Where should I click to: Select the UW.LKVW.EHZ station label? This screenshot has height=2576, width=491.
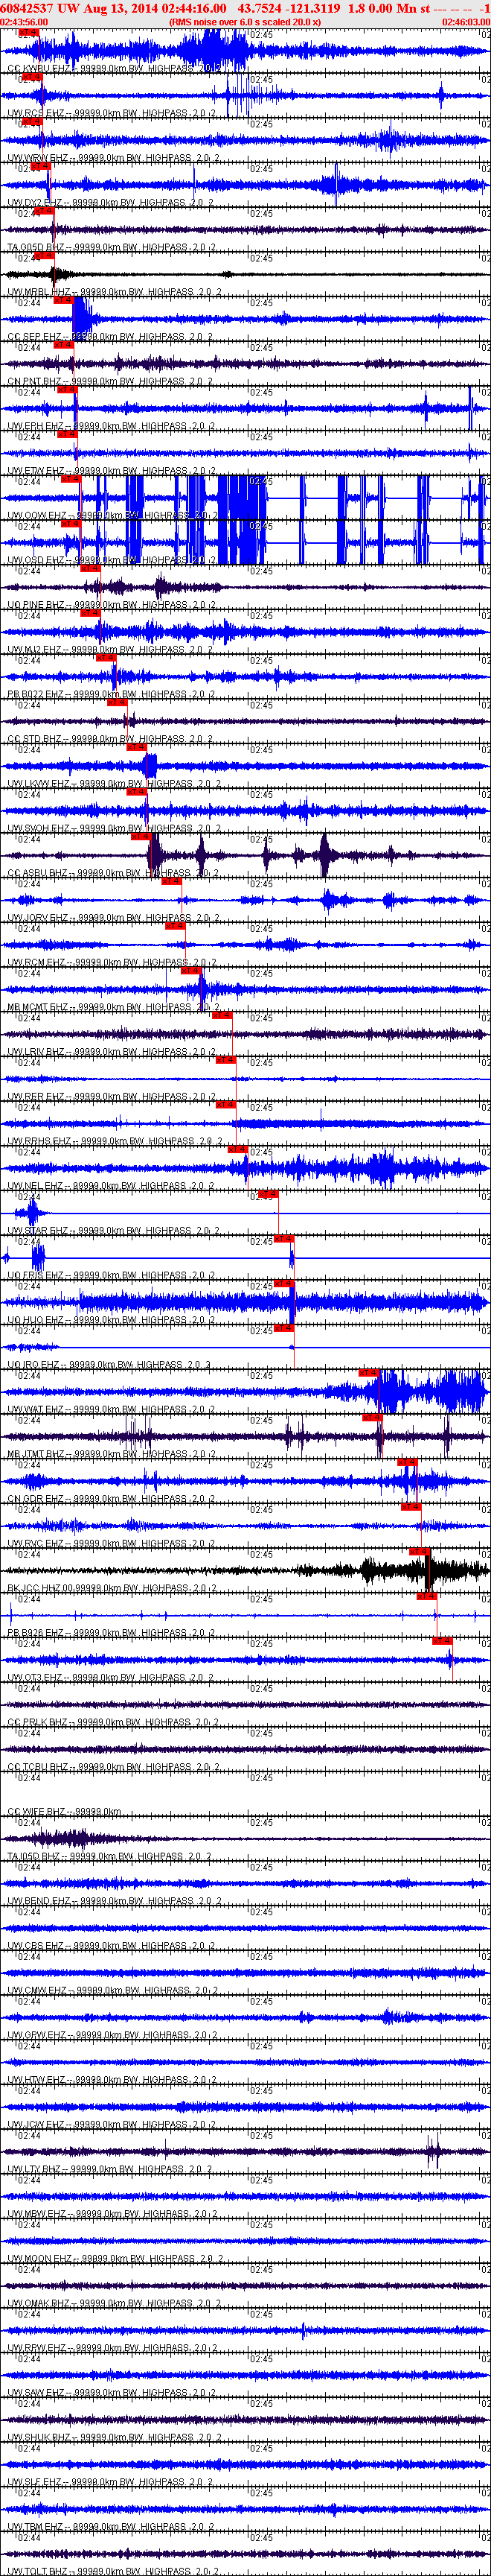click(x=115, y=784)
